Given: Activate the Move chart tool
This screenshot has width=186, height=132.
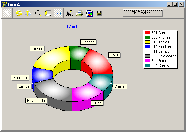Looking at the screenshot, I should tap(28, 13).
